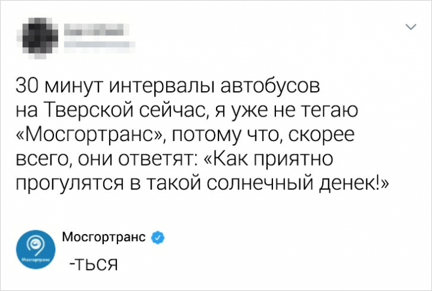Select the blurred author display name

[97, 29]
